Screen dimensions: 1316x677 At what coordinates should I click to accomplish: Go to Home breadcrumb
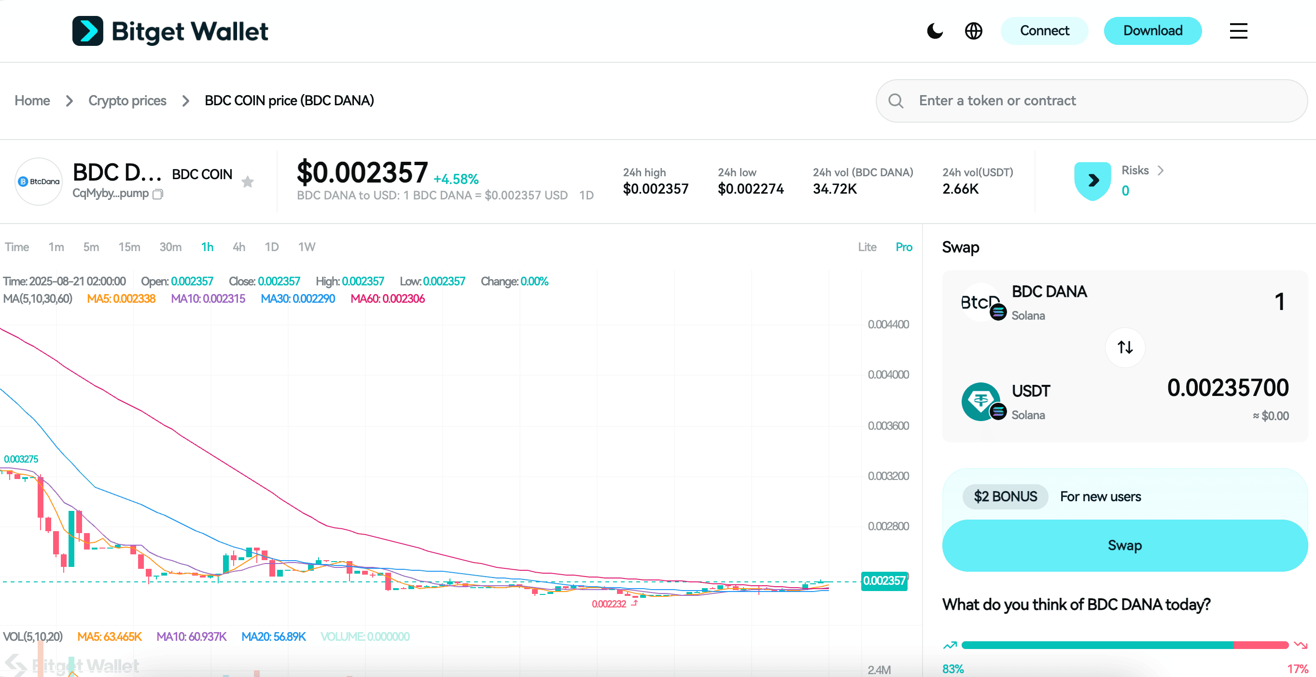(x=32, y=100)
